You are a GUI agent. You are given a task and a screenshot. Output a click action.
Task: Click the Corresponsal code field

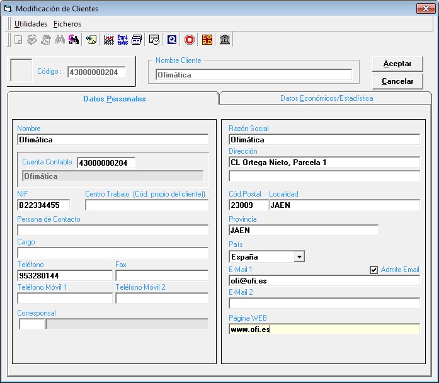click(x=31, y=324)
